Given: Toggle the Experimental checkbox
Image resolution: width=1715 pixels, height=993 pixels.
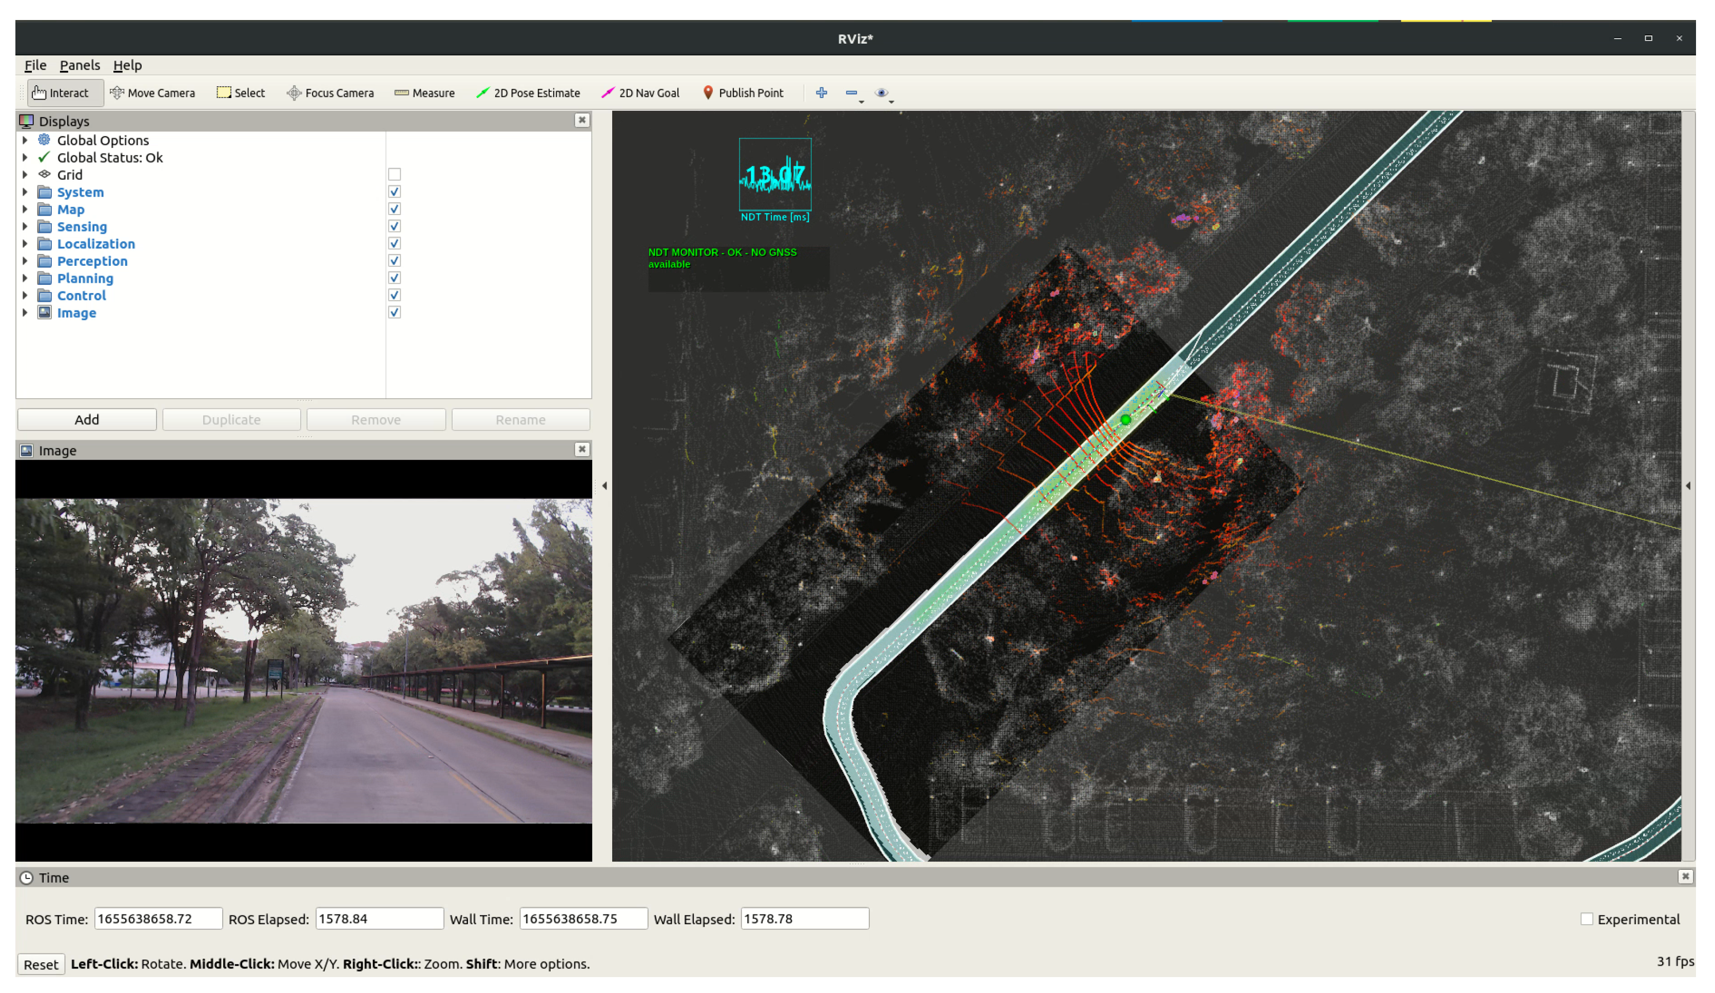Looking at the screenshot, I should 1587,920.
